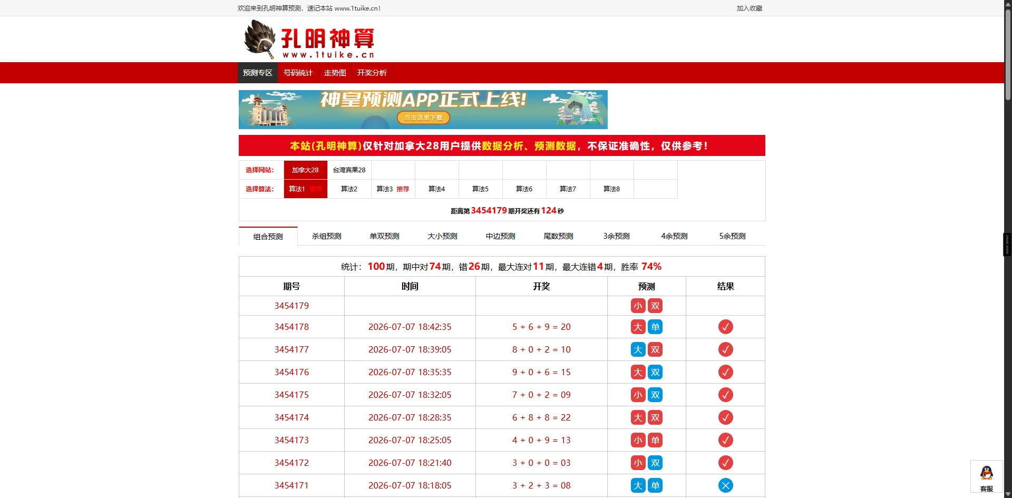Click the win rate 74% statistic
1012x498 pixels.
tap(651, 267)
